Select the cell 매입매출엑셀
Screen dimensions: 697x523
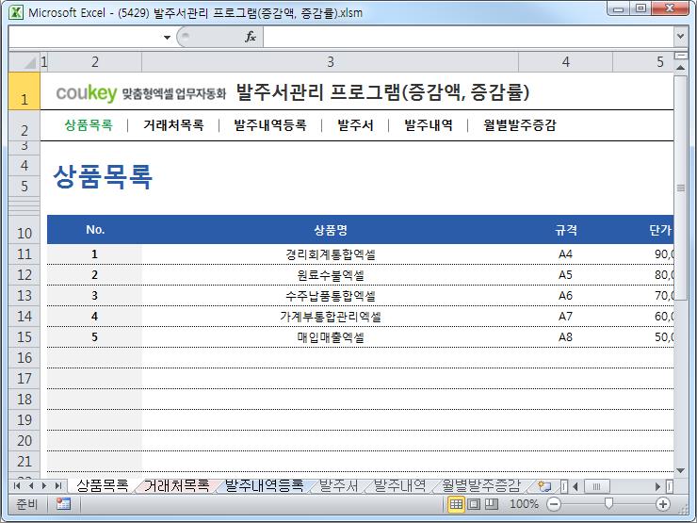pyautogui.click(x=331, y=337)
